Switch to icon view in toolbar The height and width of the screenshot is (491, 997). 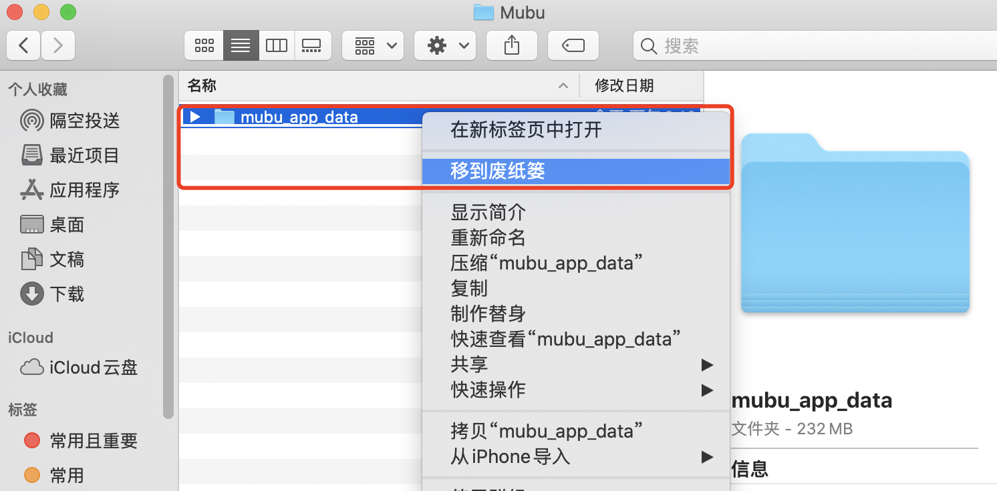(204, 45)
